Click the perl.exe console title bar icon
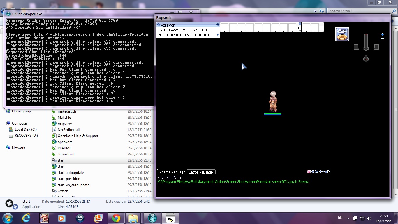 coord(8,14)
